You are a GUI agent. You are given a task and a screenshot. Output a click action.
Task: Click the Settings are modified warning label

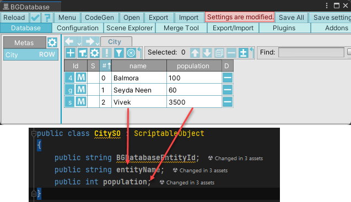[240, 17]
